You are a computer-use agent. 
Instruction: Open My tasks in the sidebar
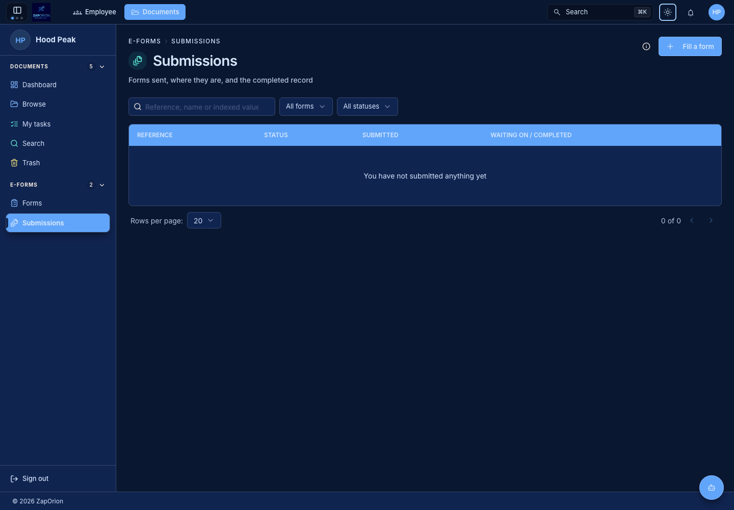58,124
